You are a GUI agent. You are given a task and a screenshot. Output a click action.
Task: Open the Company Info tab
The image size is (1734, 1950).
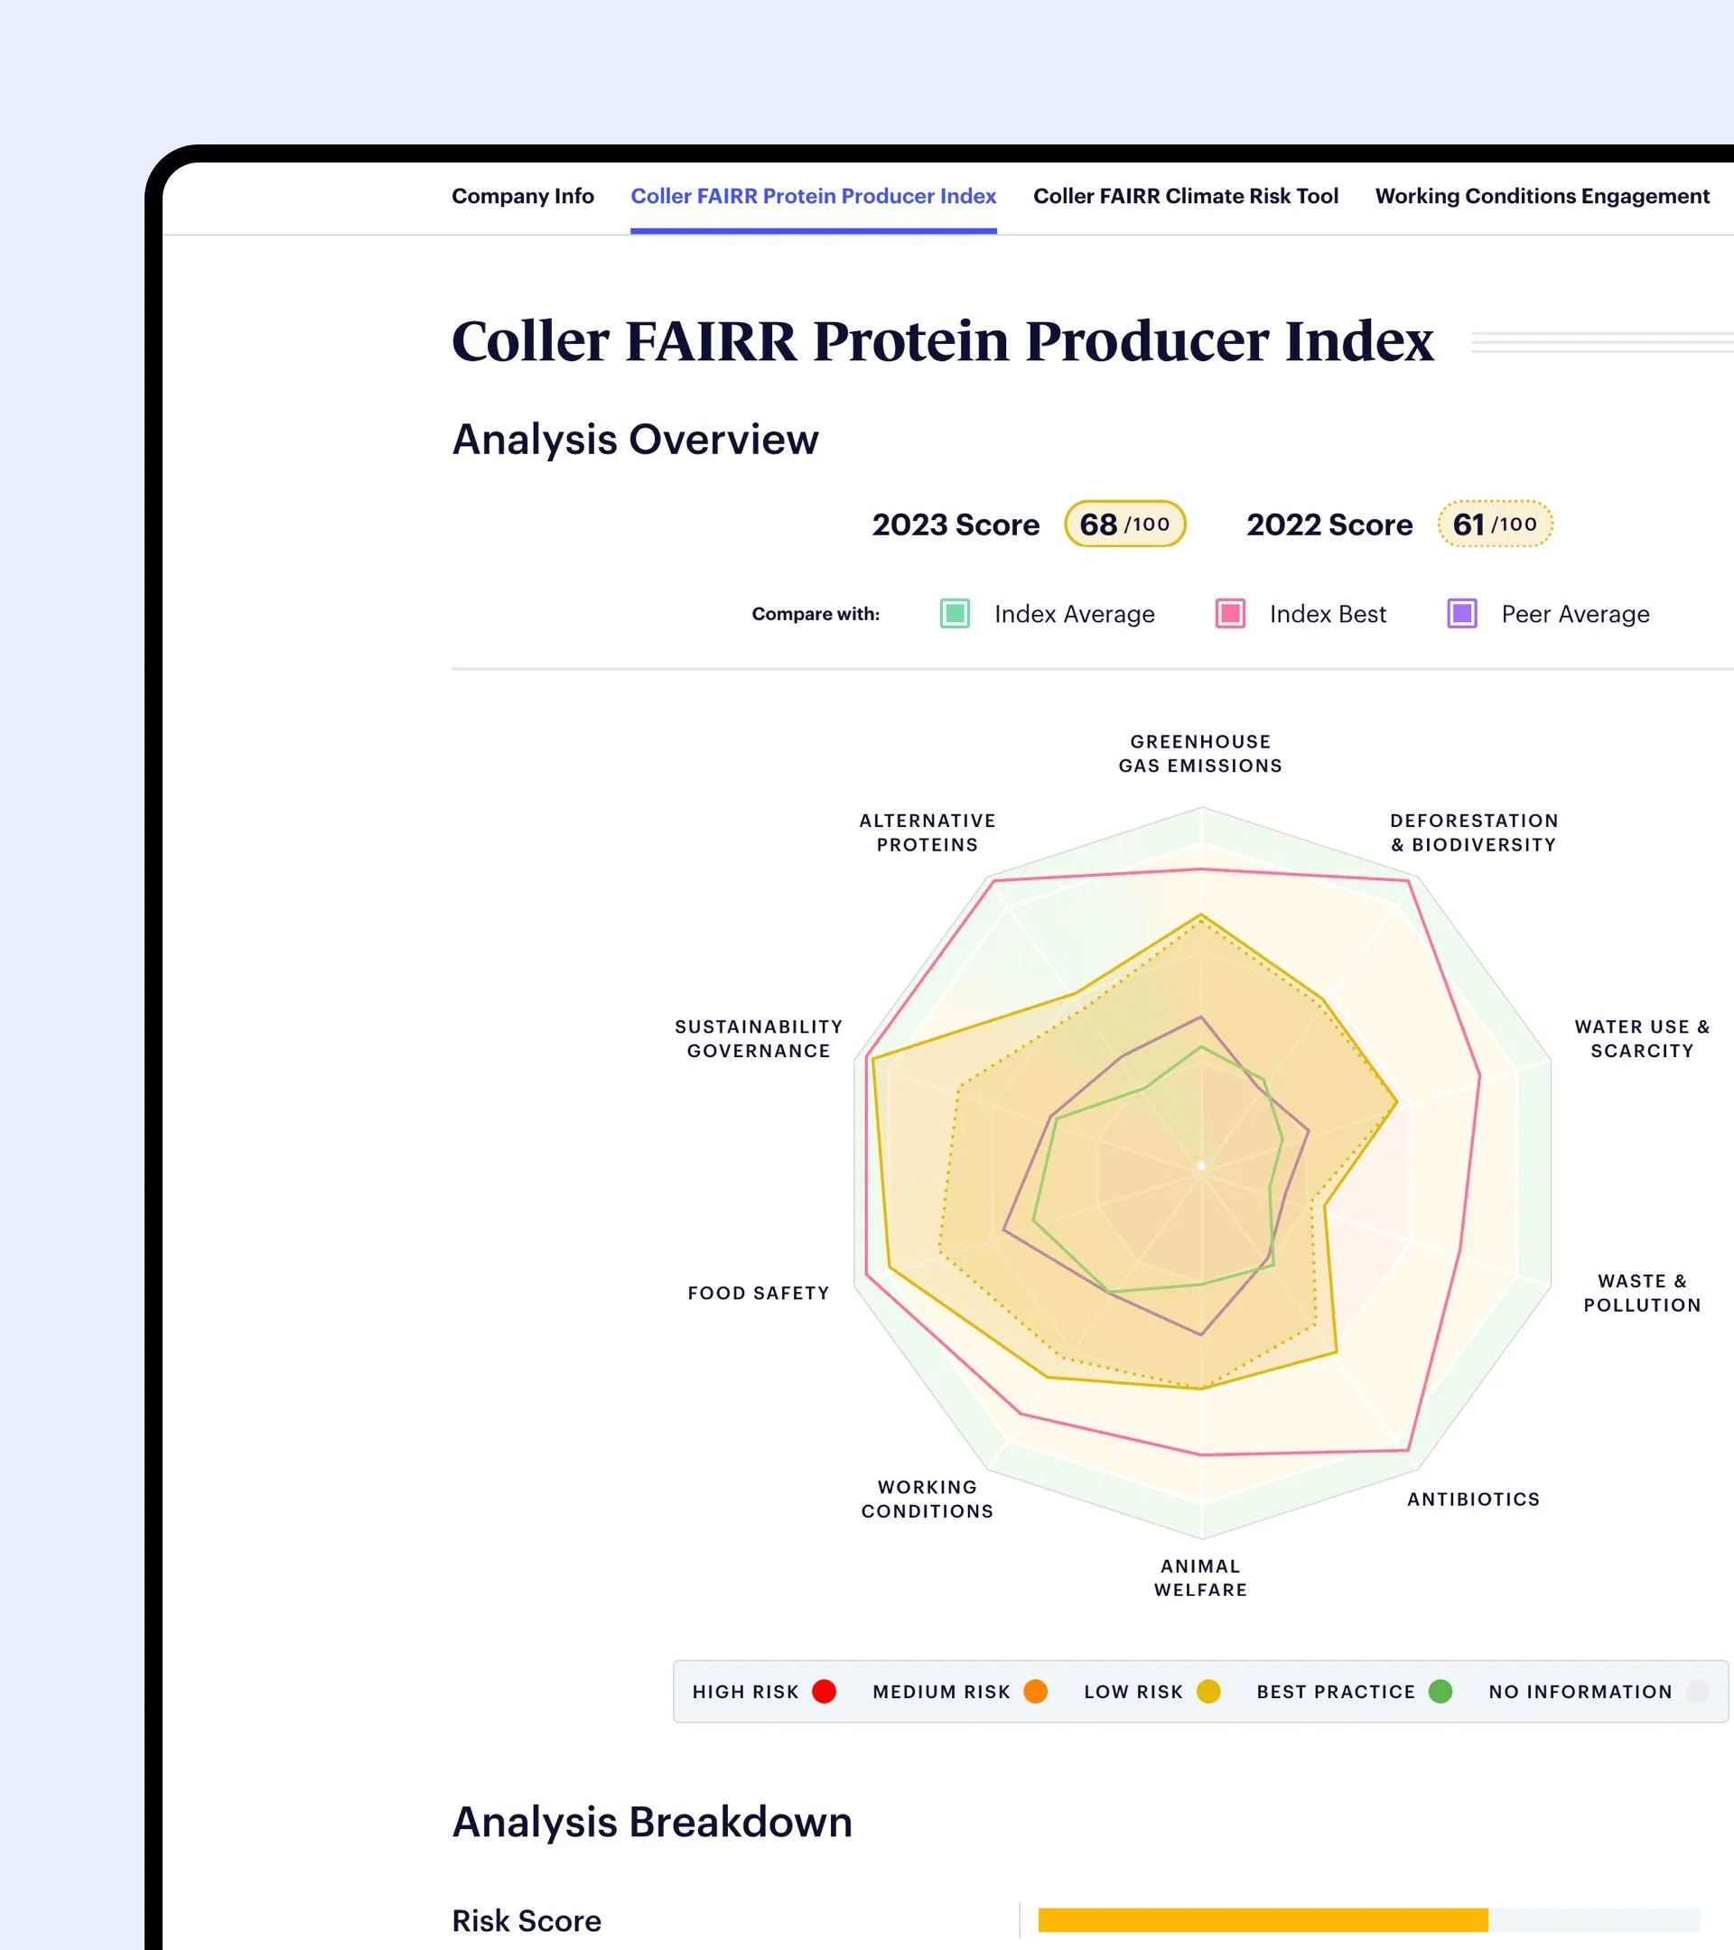(522, 196)
